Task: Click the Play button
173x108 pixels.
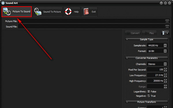Action: coord(149,33)
